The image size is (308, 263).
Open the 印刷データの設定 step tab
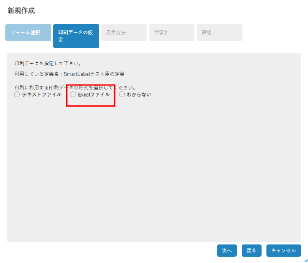coord(76,36)
